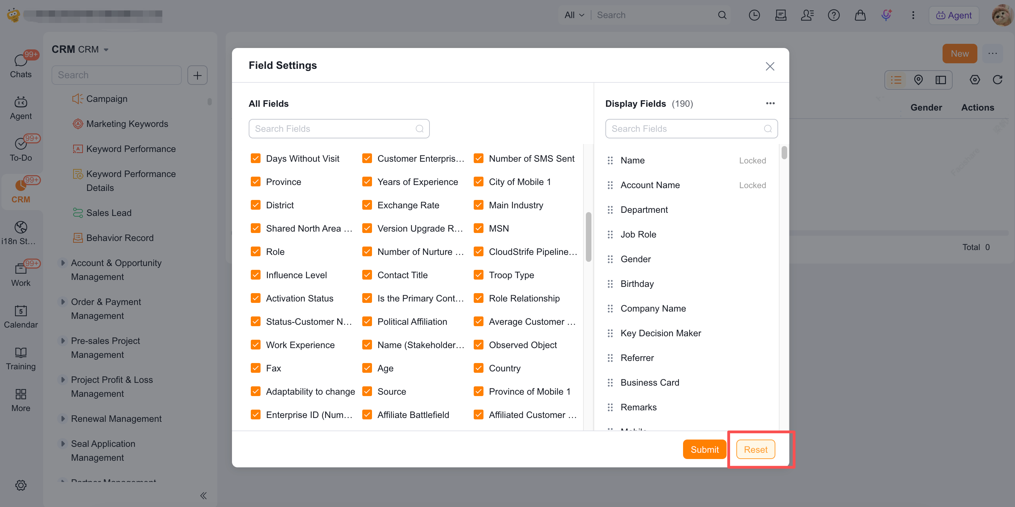Uncheck the Province field checkbox
The height and width of the screenshot is (507, 1015).
pos(255,182)
